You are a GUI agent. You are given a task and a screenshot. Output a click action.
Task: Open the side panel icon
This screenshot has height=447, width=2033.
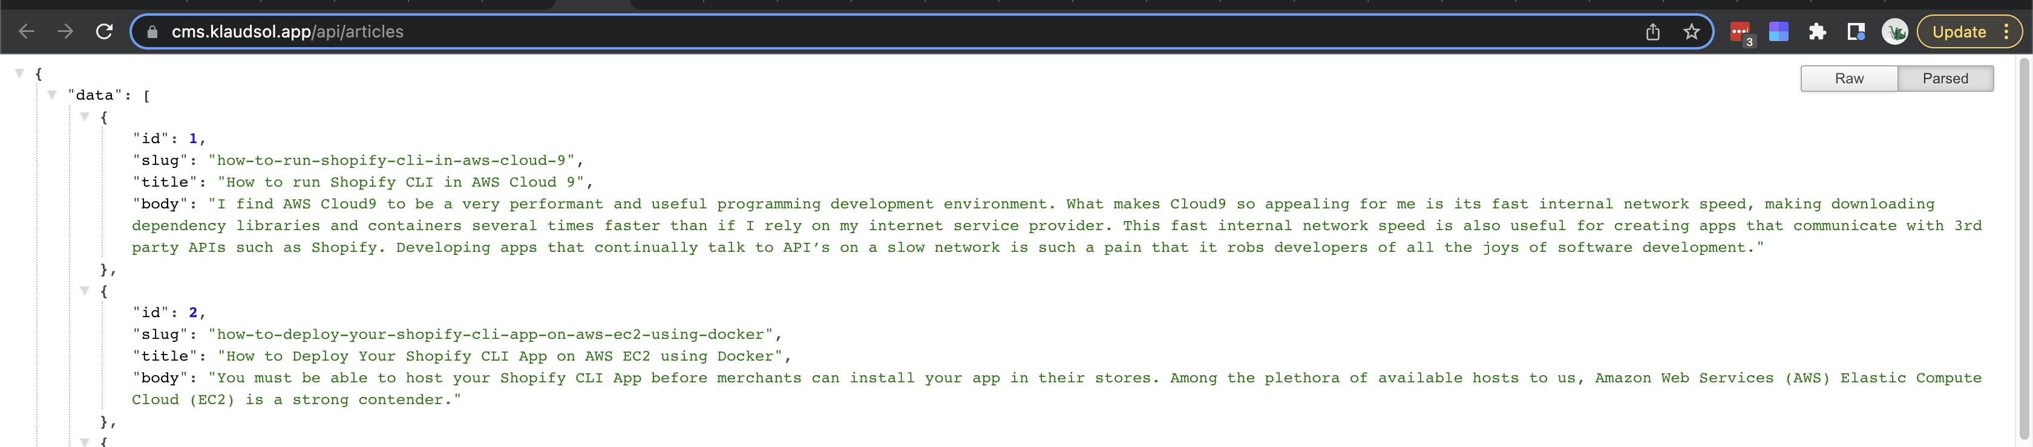coord(1856,31)
